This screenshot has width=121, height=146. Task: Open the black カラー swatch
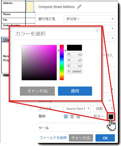[x=111, y=117]
